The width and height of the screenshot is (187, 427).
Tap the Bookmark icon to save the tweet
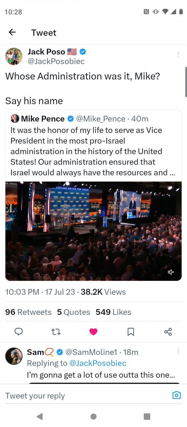click(x=131, y=332)
